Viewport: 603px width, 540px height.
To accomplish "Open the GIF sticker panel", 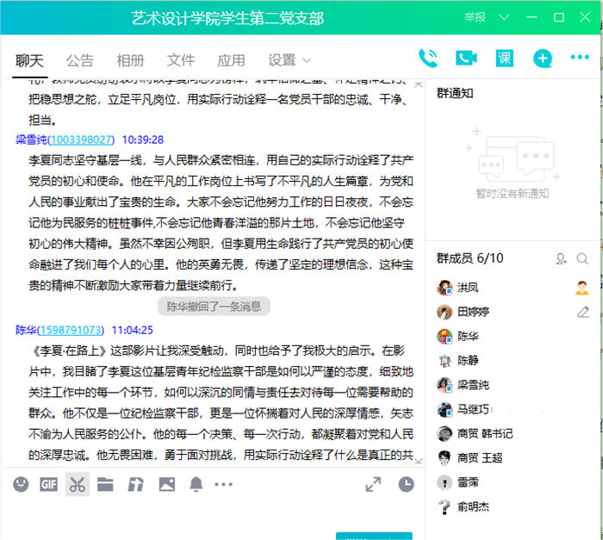I will pyautogui.click(x=49, y=484).
